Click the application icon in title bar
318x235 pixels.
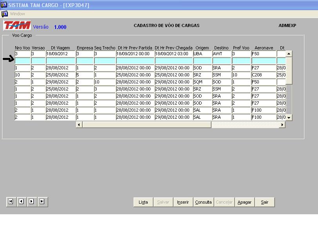click(x=4, y=5)
